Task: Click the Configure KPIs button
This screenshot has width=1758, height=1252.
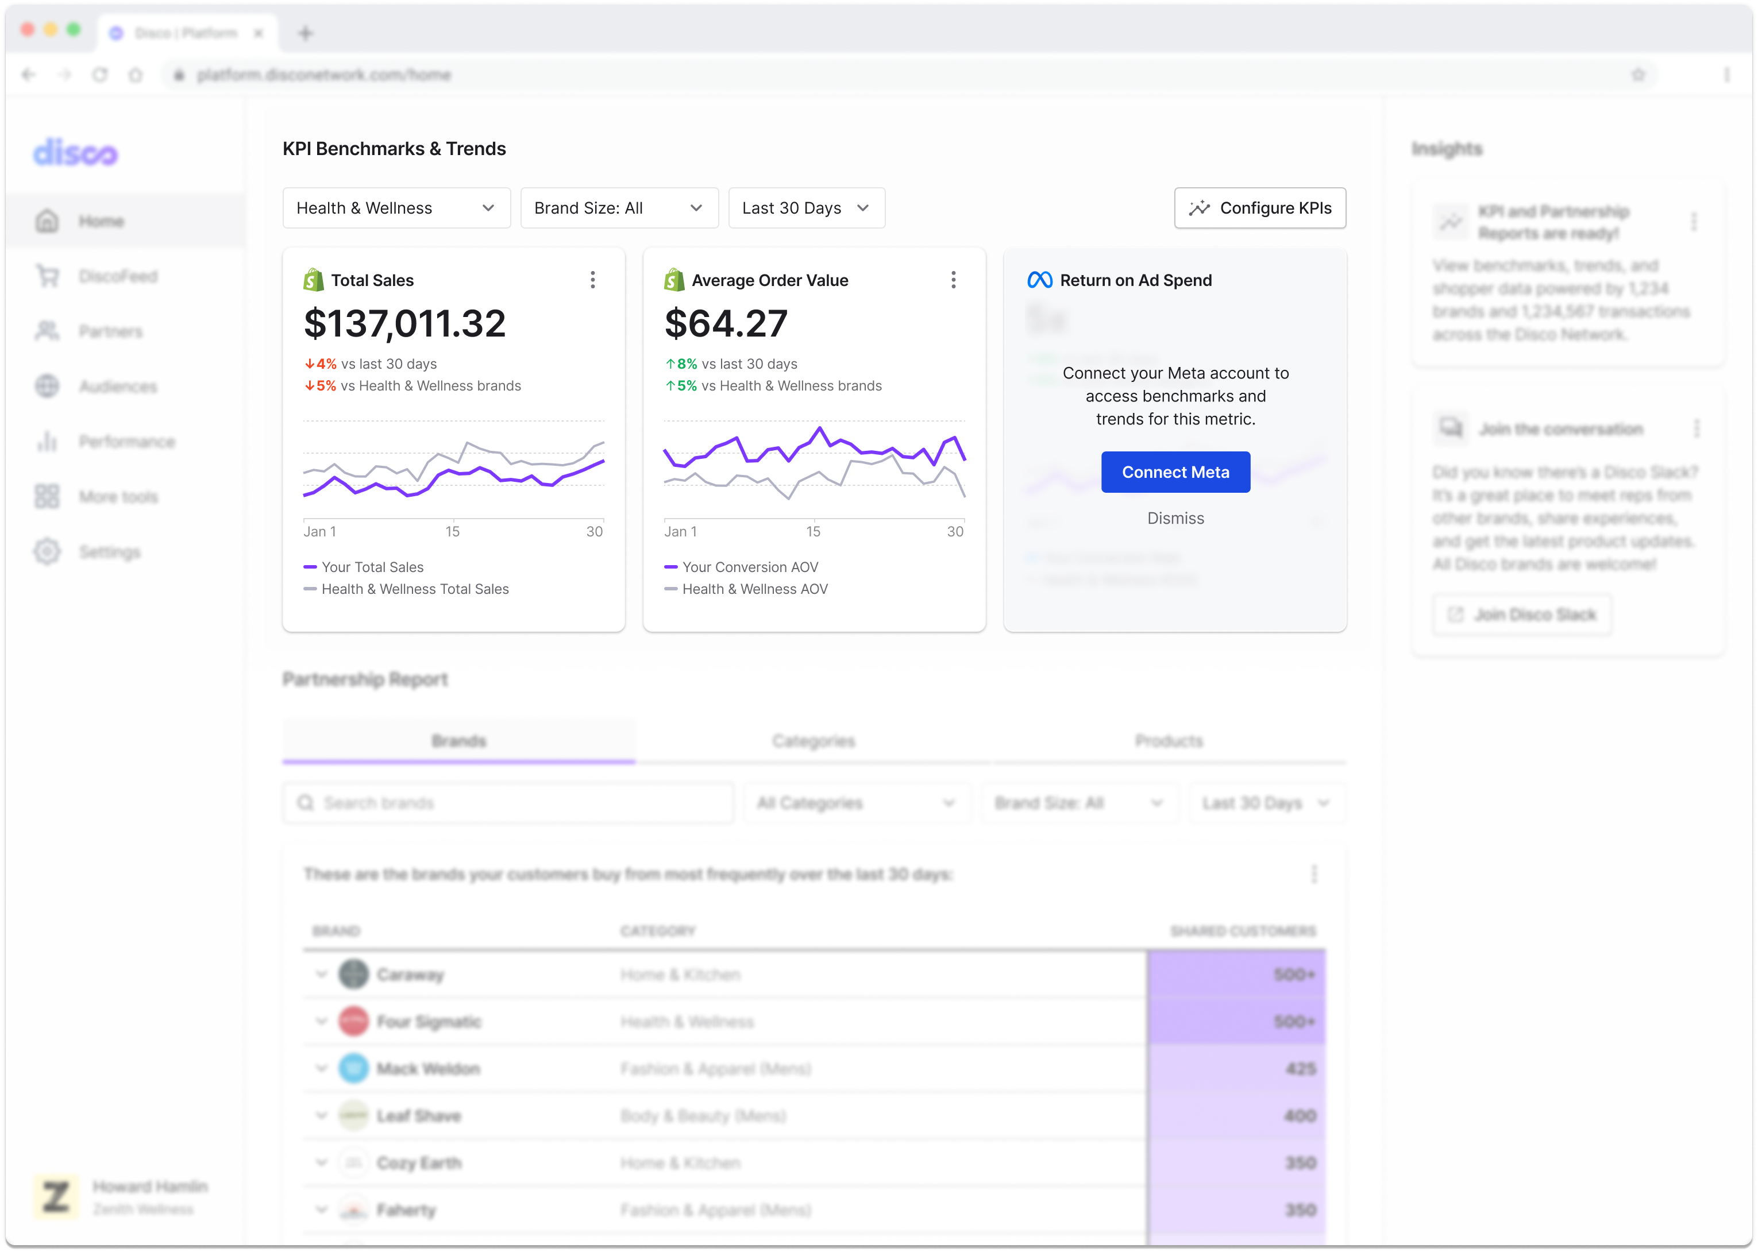Action: pyautogui.click(x=1260, y=208)
